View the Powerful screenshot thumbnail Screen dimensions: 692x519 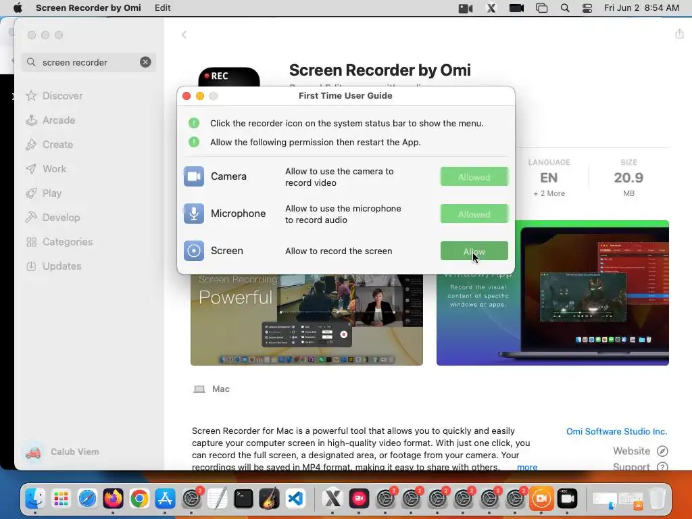coord(307,320)
